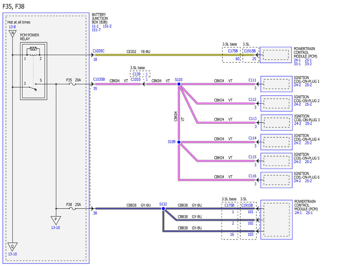Click the S103 splice label

(x=179, y=79)
